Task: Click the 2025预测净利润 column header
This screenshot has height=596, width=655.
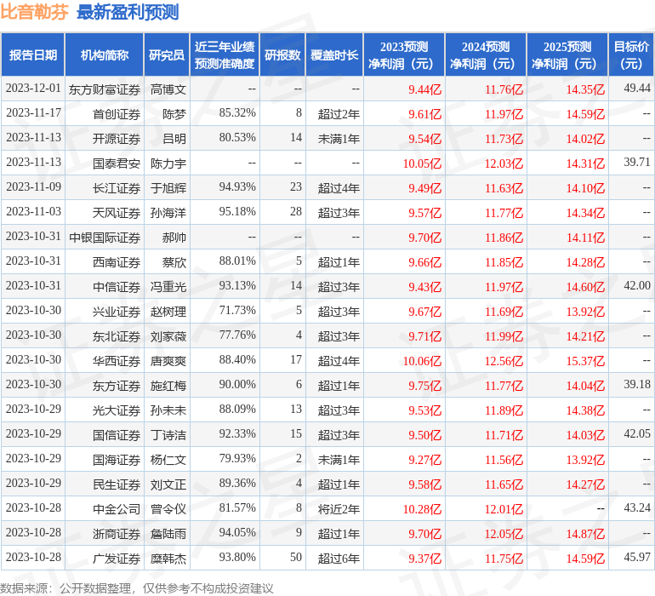Action: (x=567, y=54)
